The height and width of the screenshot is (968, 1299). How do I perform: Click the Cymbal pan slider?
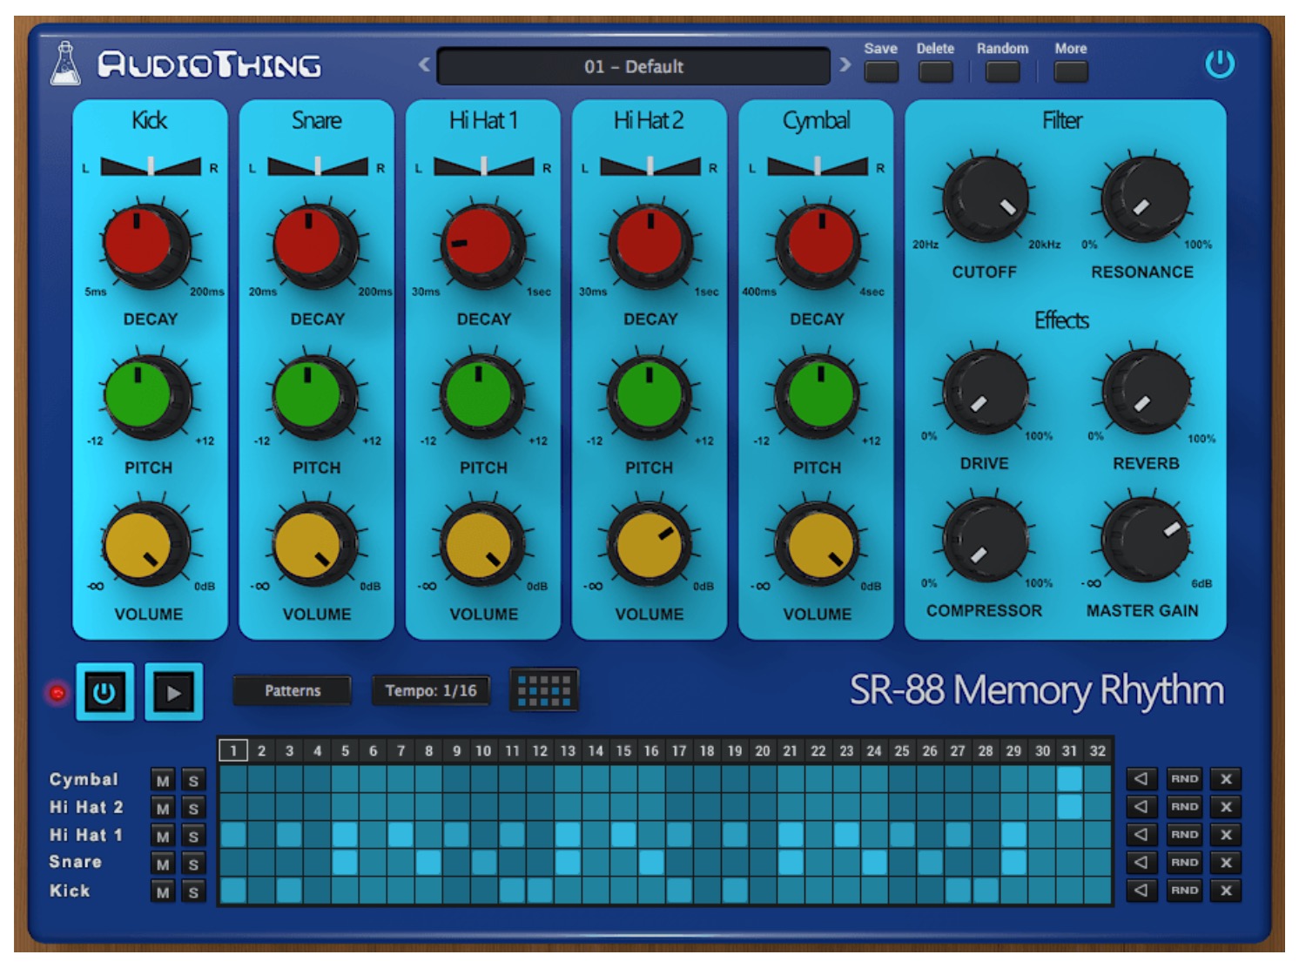(x=818, y=165)
